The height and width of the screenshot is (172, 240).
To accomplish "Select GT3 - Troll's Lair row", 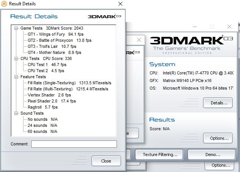I will tap(52, 46).
